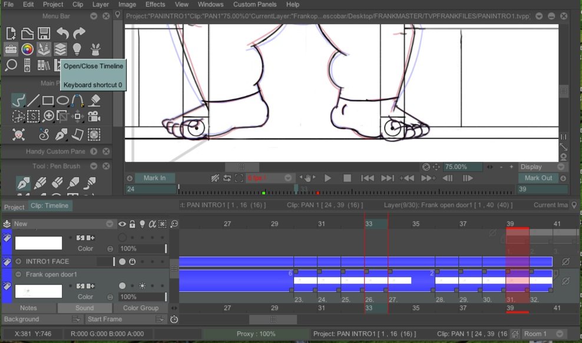Image resolution: width=582 pixels, height=343 pixels.
Task: Click the Notes button
Action: (29, 308)
